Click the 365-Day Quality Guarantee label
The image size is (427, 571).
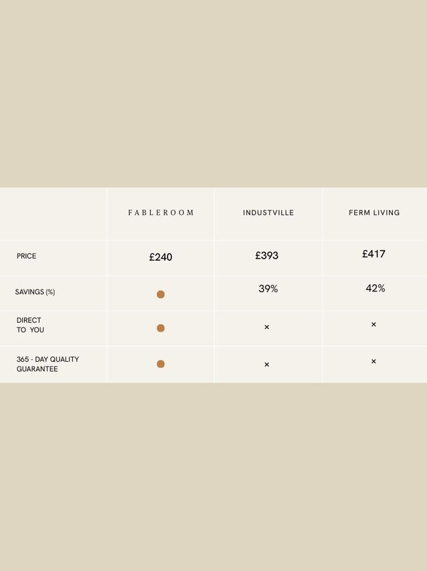pyautogui.click(x=47, y=364)
